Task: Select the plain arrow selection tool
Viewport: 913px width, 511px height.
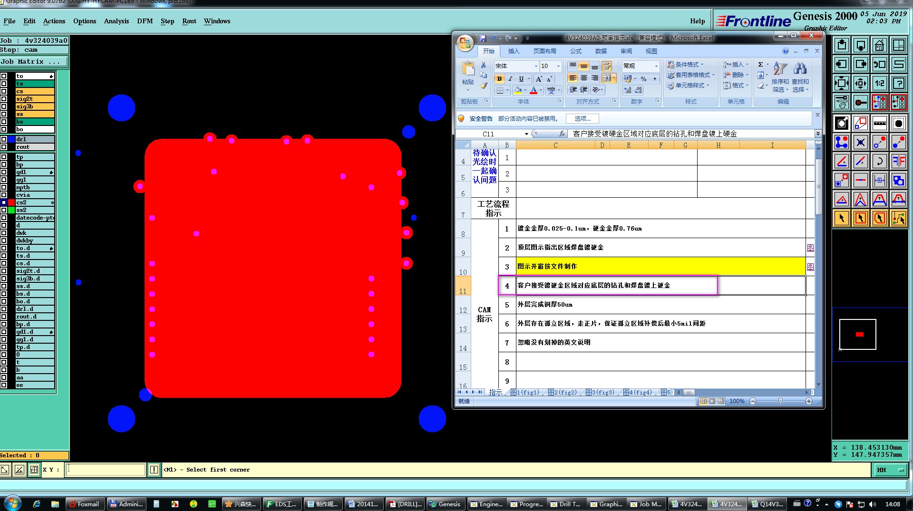Action: tap(841, 218)
